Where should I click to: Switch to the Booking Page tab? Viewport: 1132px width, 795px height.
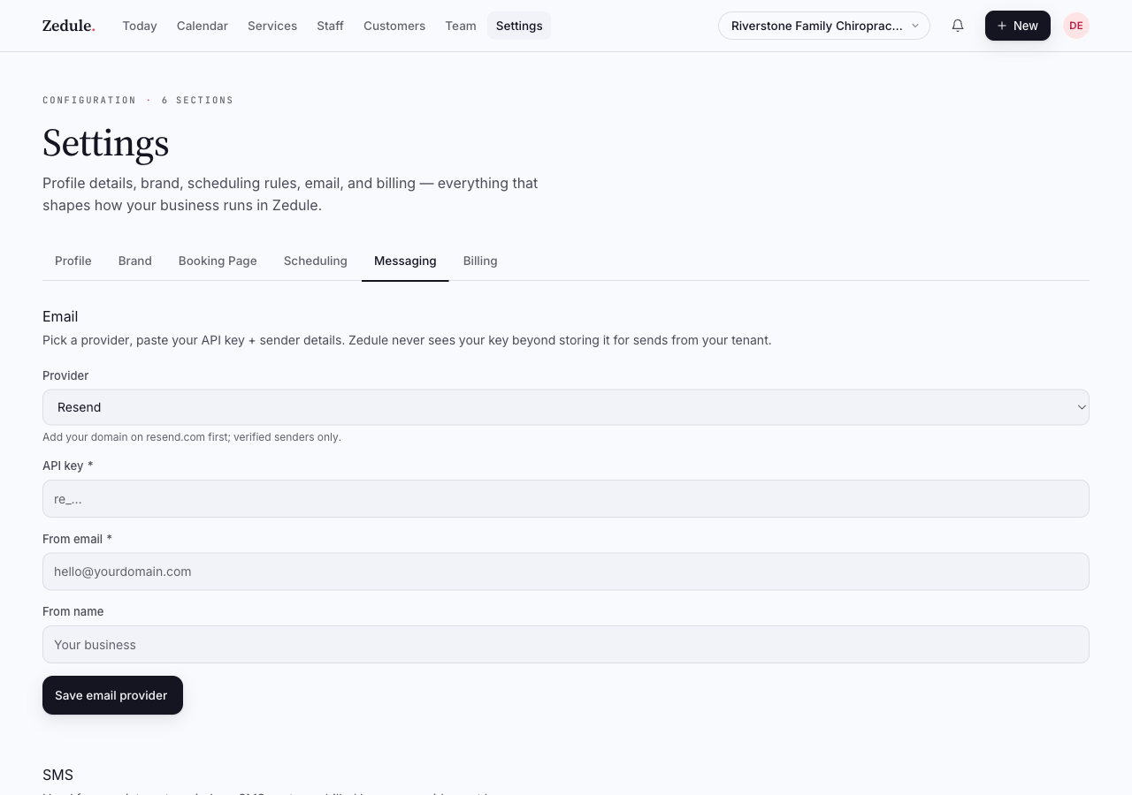click(x=218, y=261)
